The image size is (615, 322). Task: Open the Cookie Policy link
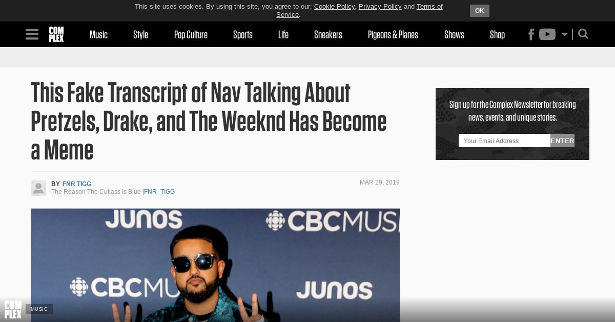coord(334,7)
